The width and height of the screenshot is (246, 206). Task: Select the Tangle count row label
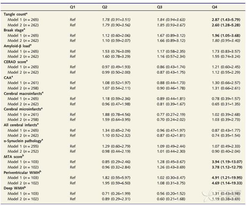pyautogui.click(x=15, y=14)
